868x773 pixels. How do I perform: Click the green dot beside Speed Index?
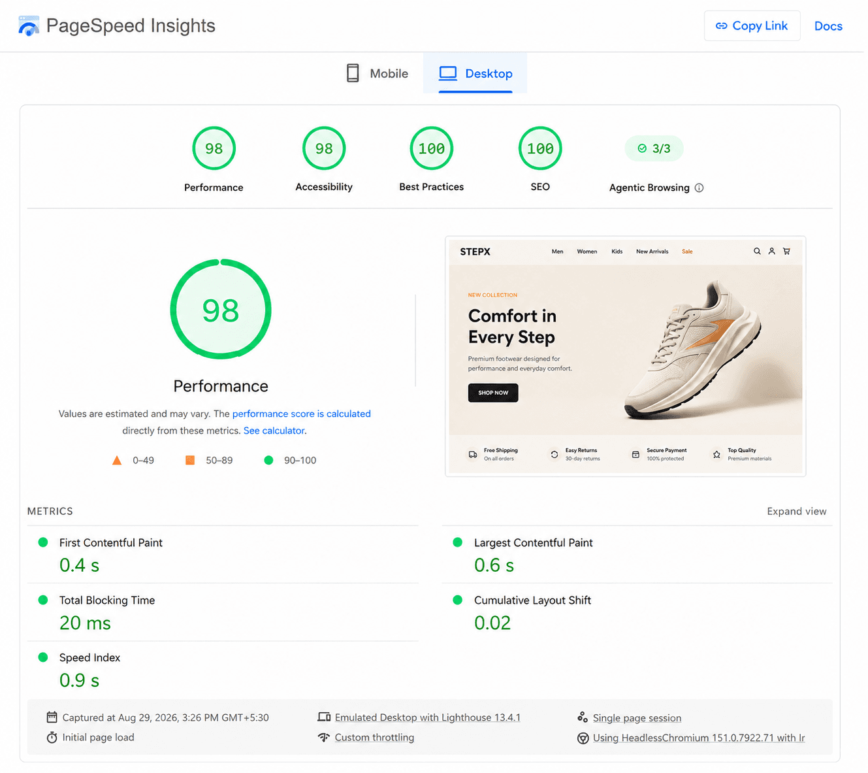tap(43, 657)
